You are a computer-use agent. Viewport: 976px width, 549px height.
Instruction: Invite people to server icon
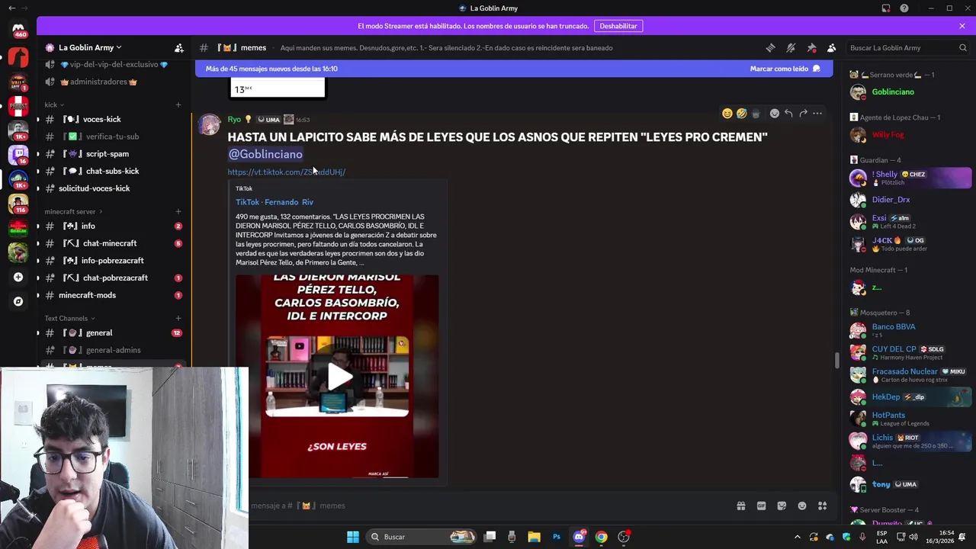179,47
